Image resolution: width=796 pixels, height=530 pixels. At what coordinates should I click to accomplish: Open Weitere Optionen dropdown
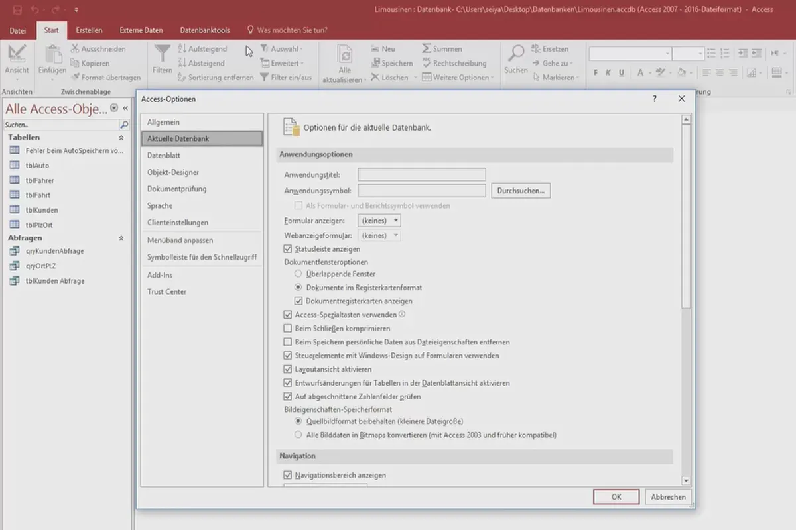(x=458, y=78)
